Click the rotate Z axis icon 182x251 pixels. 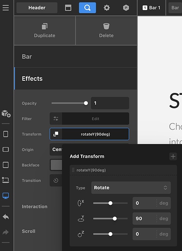pyautogui.click(x=81, y=234)
